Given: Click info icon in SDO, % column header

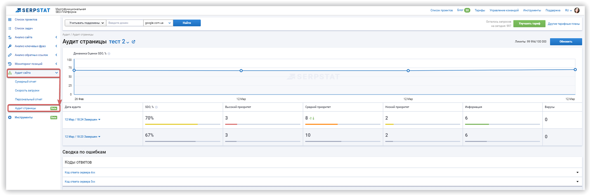Looking at the screenshot, I should point(156,107).
